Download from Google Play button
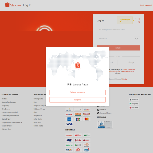Screen dimensions: 153x153 click(x=134, y=104)
